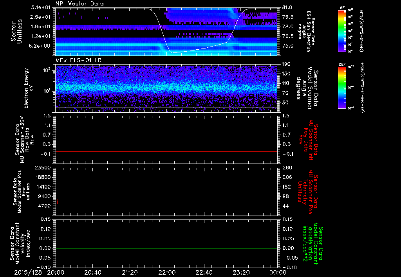Click the 78.0 sun elevation tick
The width and height of the screenshot is (401, 277).
[x=288, y=27]
